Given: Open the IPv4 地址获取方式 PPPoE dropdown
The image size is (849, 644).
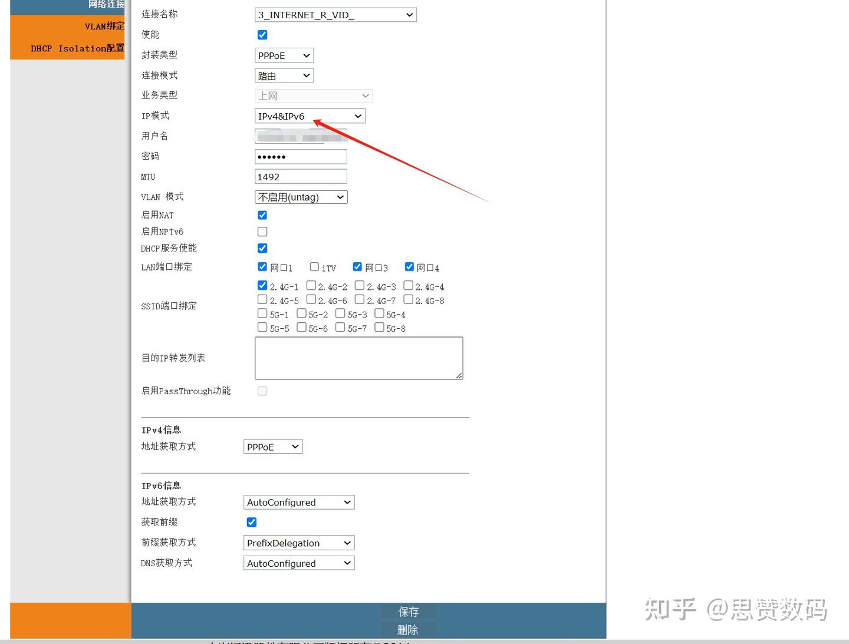Looking at the screenshot, I should click(x=273, y=447).
